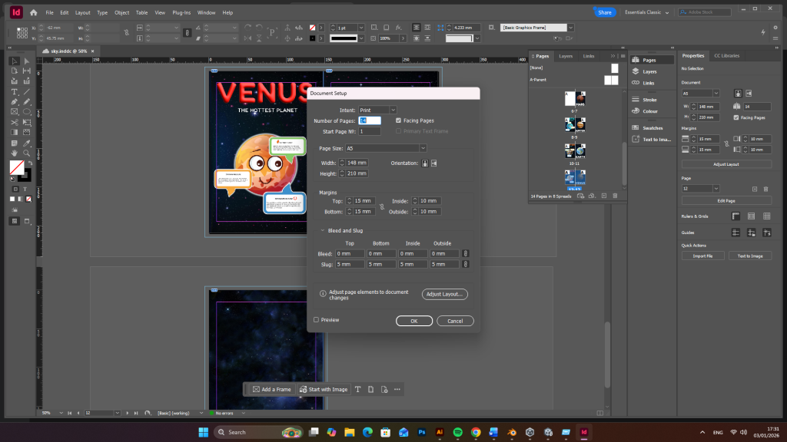
Task: Open the Object menu
Action: 121,13
